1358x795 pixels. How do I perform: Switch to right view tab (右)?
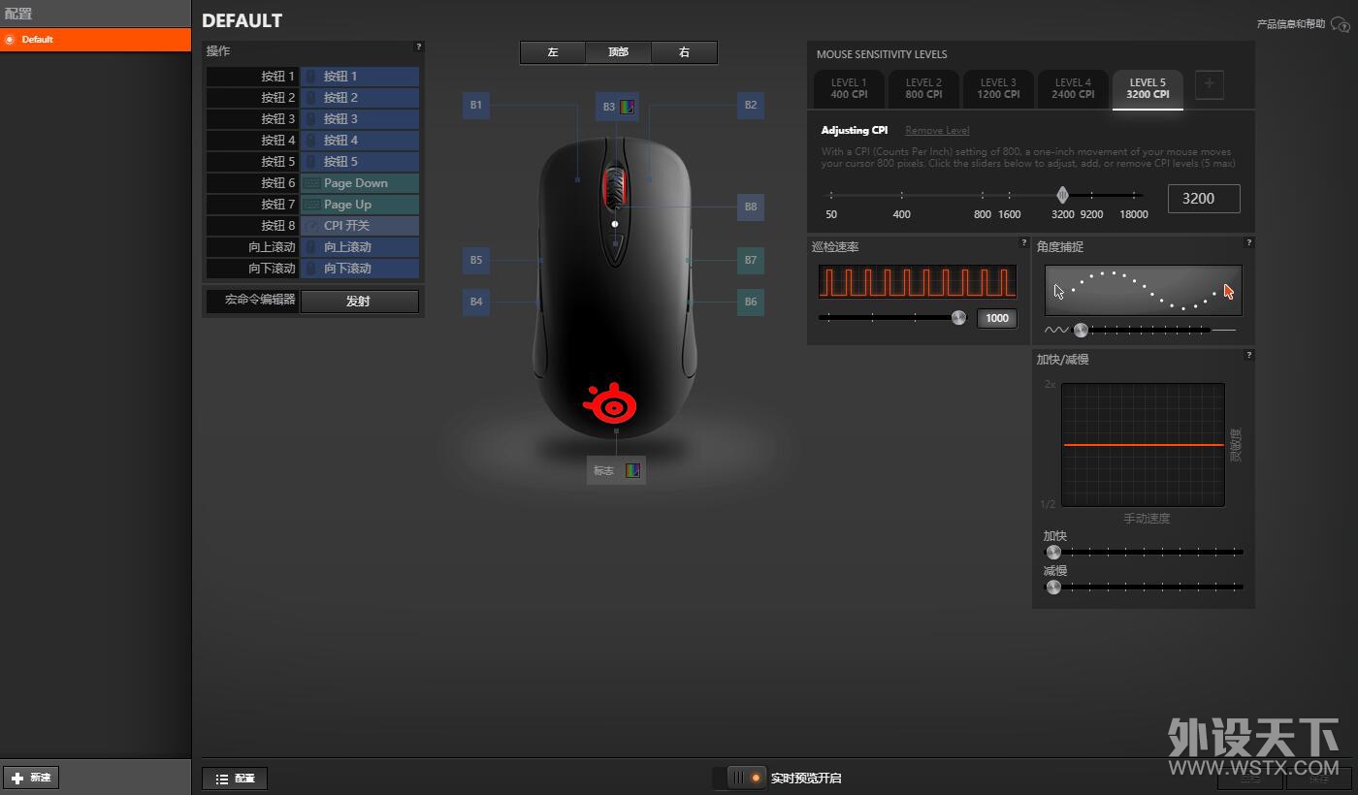684,52
